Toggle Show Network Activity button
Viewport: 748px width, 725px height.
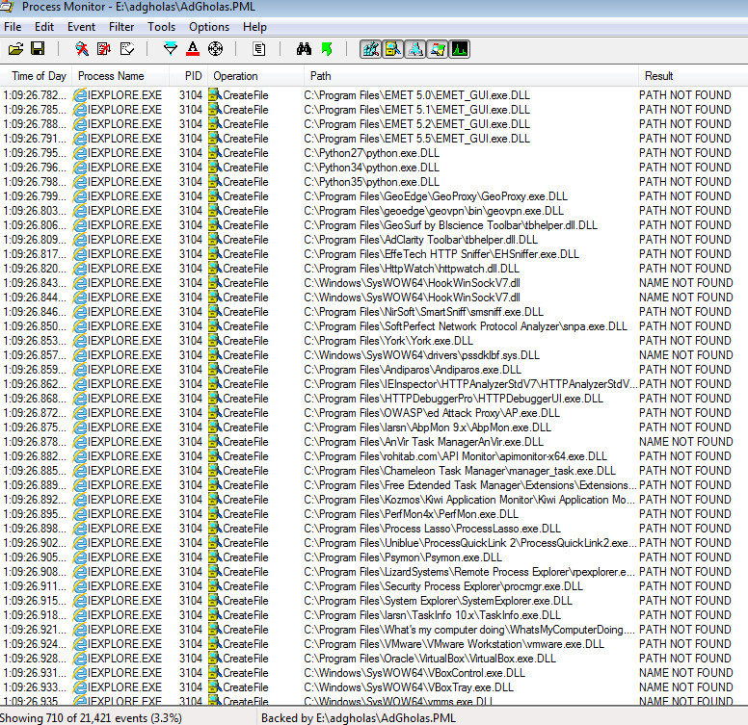pyautogui.click(x=414, y=48)
